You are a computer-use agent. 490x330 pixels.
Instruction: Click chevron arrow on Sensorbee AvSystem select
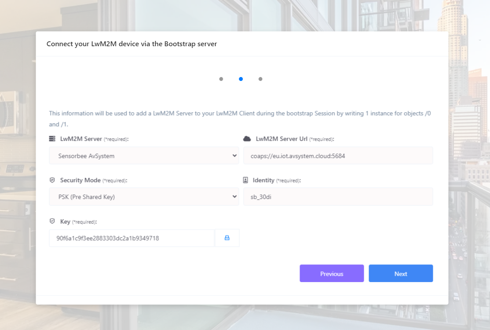pos(234,156)
